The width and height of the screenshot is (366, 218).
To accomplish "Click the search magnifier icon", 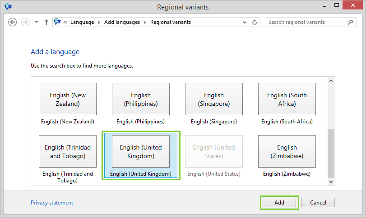I will 350,22.
